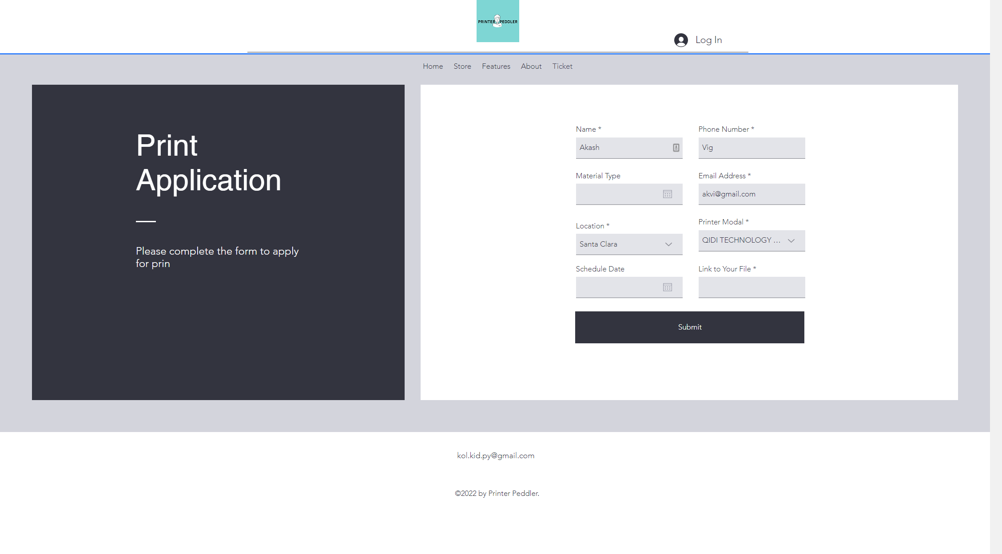The image size is (1002, 554).
Task: Click the user avatar icon
Action: click(x=681, y=40)
